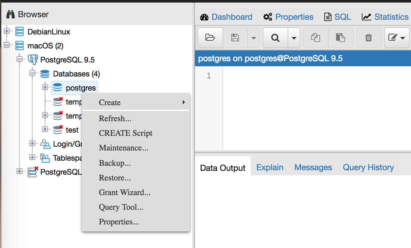Click the copy icon in toolbar
This screenshot has height=248, width=411.
tap(315, 38)
